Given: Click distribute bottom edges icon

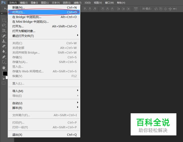Looking at the screenshot, I should 112,9.
